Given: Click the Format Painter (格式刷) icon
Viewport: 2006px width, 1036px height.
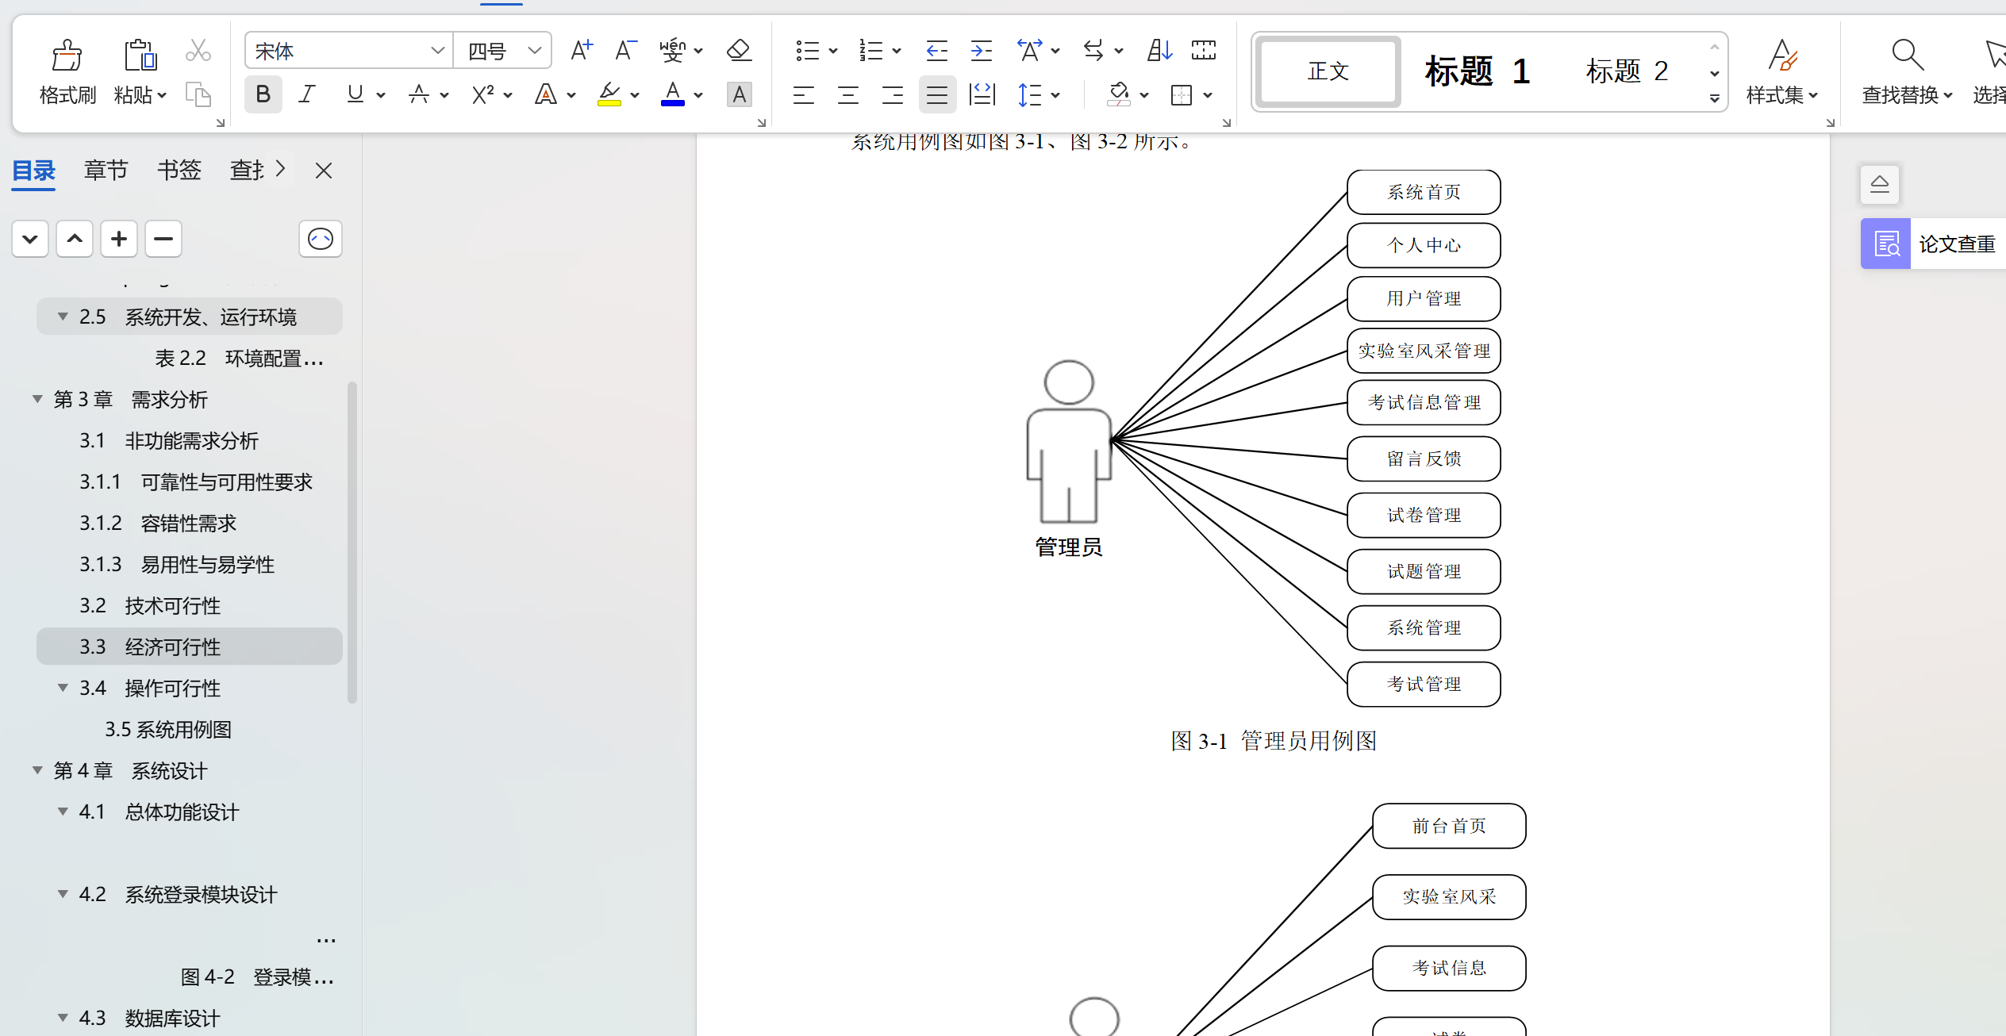Looking at the screenshot, I should (x=67, y=56).
